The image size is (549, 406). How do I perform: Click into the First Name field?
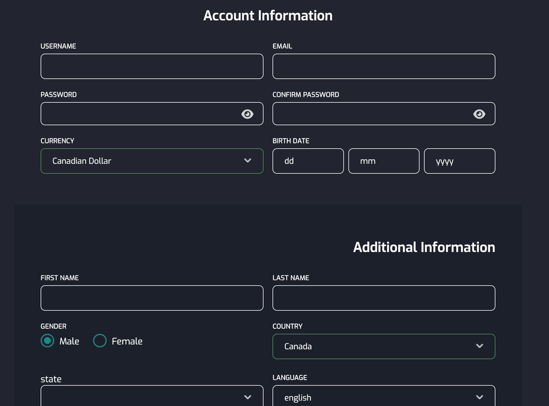[x=152, y=298]
